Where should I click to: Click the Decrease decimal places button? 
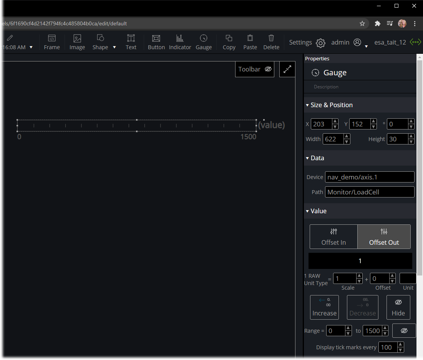coord(363,307)
